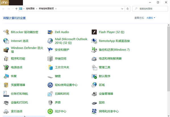Click the 电源选项 link text
The height and width of the screenshot is (117, 170).
[x=17, y=67]
